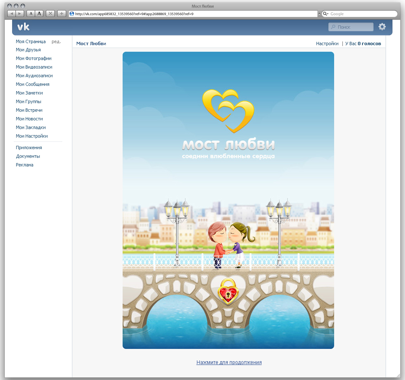
Task: Go to Мои Встречи
Action: pyautogui.click(x=29, y=110)
